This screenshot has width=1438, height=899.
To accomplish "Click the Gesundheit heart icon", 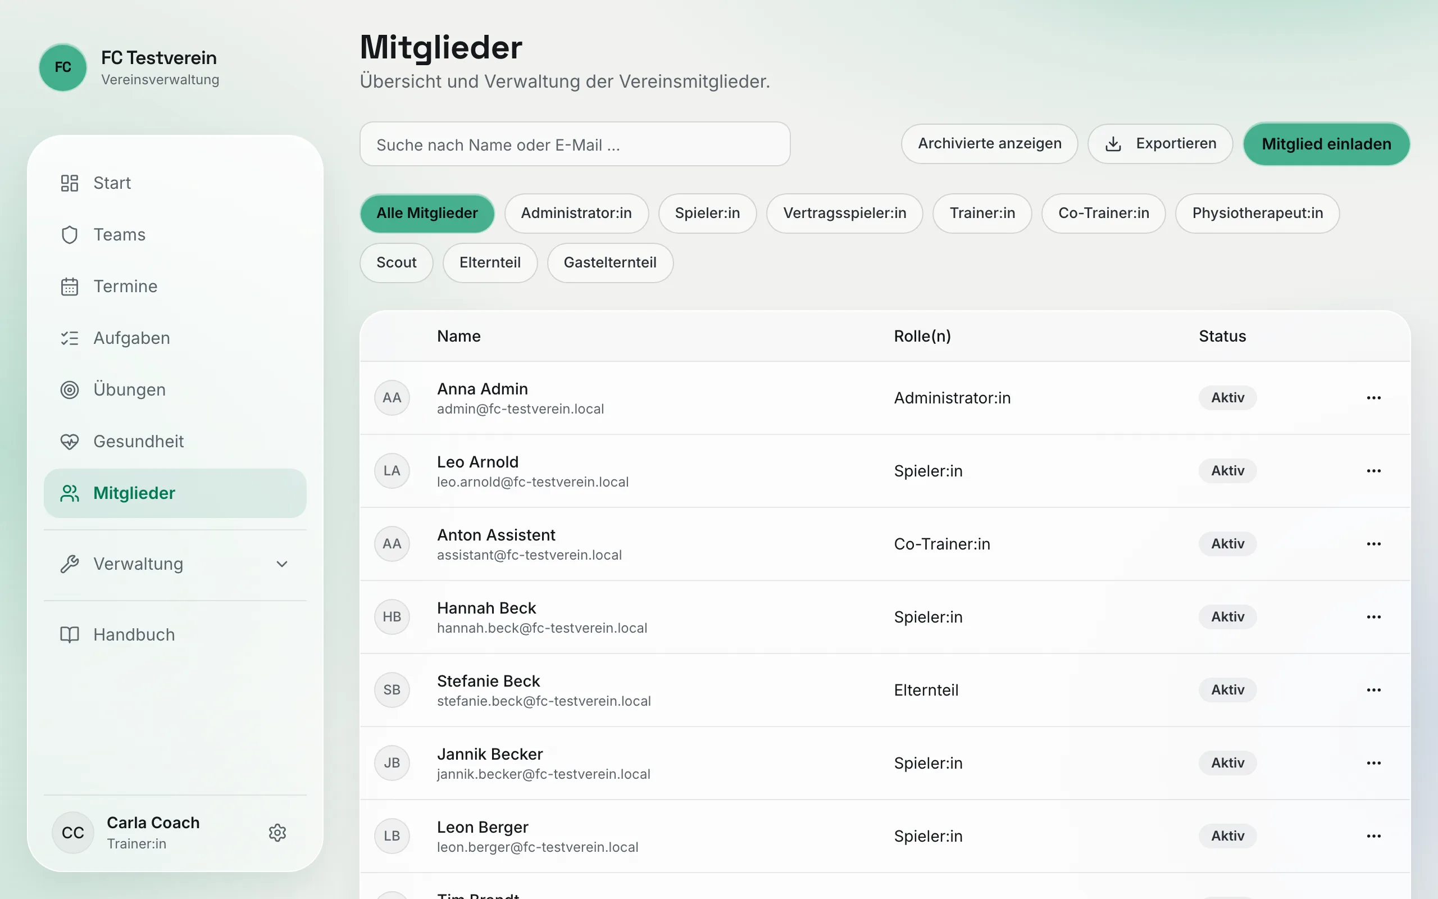I will (70, 442).
